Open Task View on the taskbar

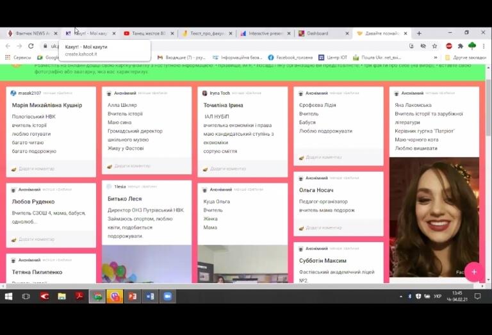click(26, 297)
